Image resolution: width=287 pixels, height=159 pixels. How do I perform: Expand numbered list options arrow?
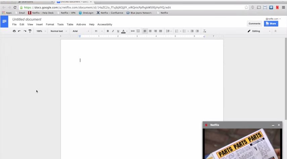click(x=181, y=31)
